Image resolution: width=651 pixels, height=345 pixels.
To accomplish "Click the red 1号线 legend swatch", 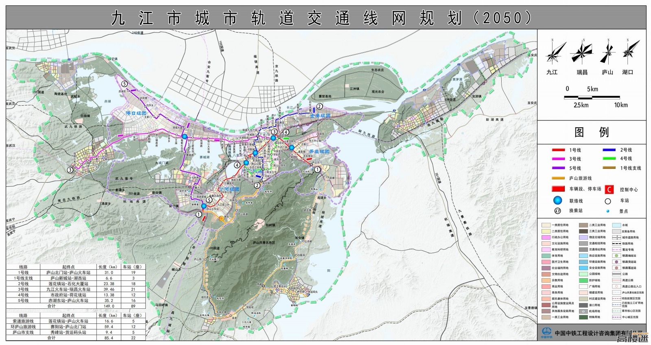I will coord(558,150).
